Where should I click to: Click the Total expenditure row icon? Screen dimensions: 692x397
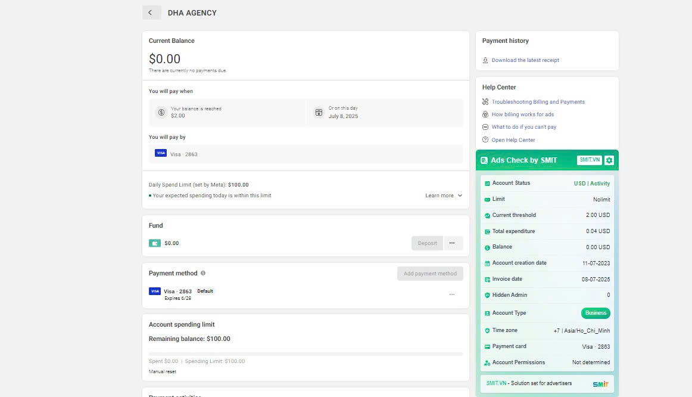coord(487,231)
